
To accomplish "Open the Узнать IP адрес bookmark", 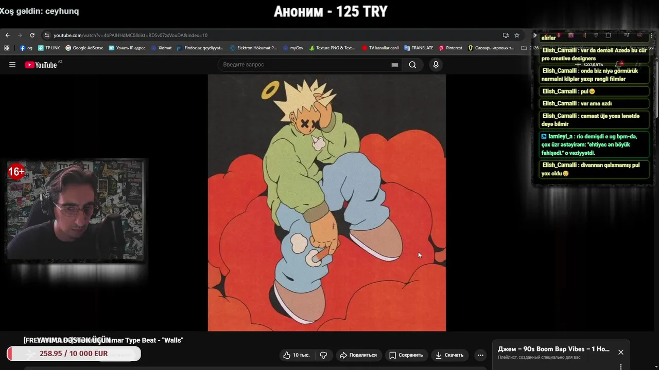I will 127,48.
